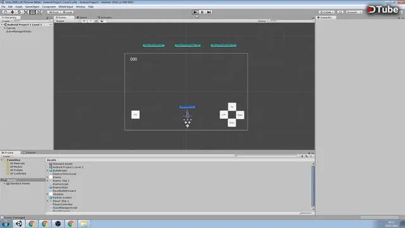Select the Scale tool in the toolbar
This screenshot has width=405, height=228.
(x=26, y=12)
